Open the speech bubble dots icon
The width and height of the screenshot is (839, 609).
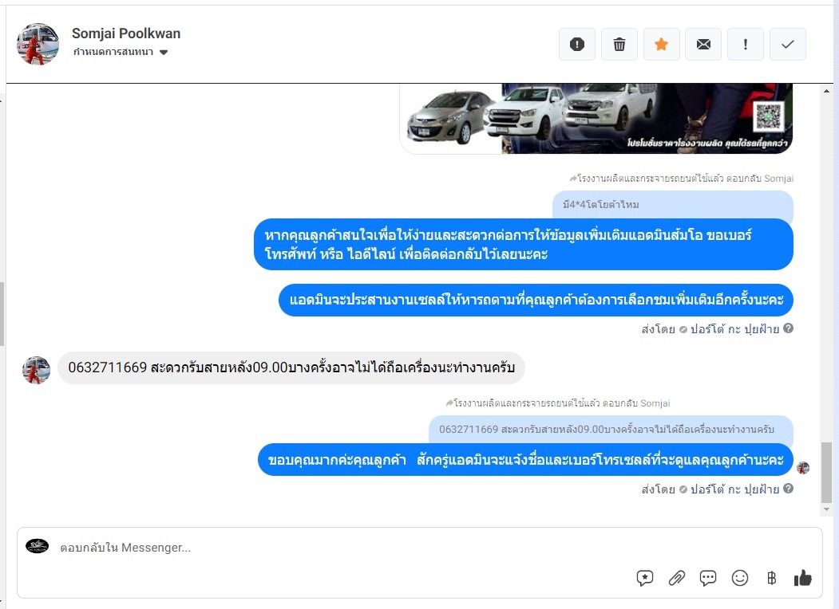point(708,578)
